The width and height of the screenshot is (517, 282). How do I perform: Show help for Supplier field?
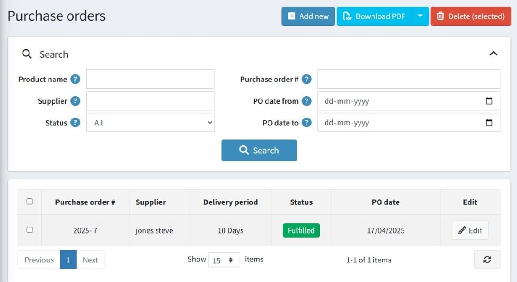pos(75,101)
